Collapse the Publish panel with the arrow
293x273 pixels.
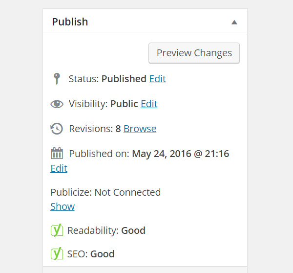(234, 23)
